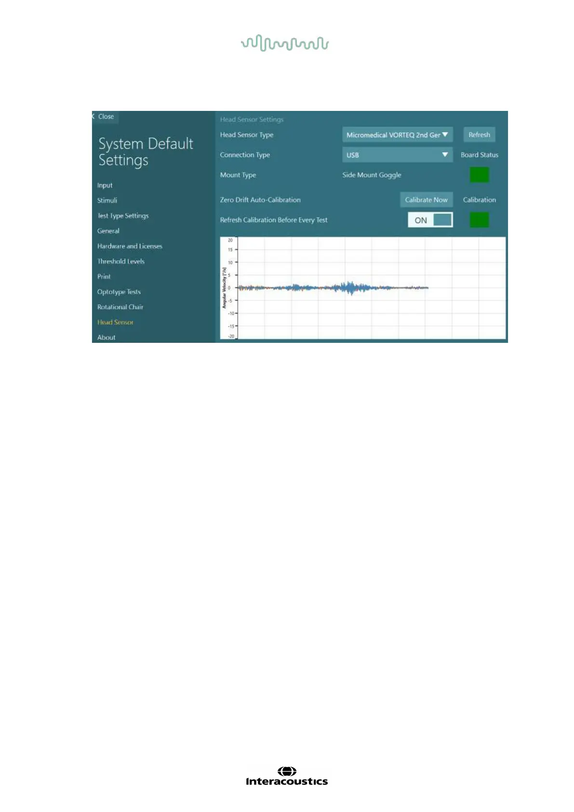Close the System Default Settings panel

coord(105,117)
